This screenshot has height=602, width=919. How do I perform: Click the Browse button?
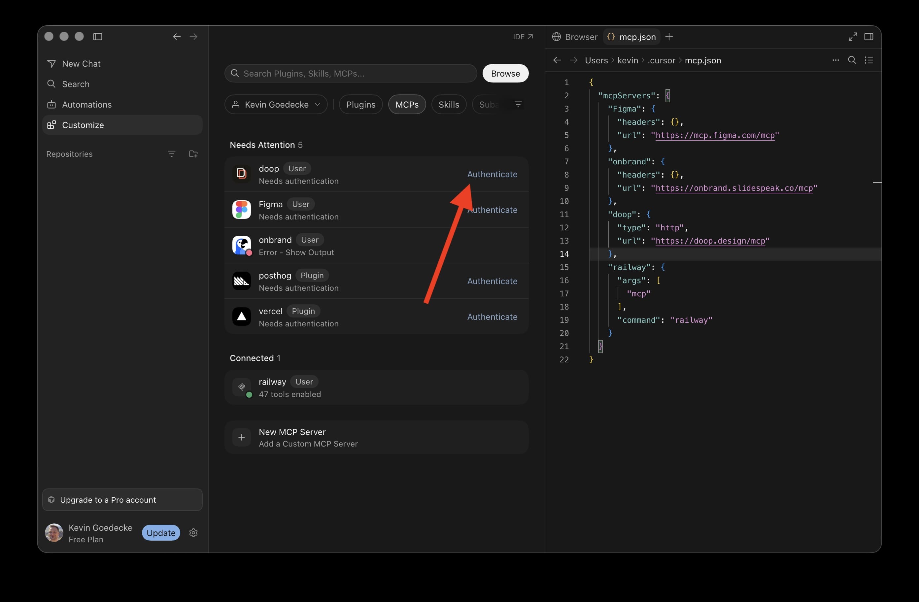pyautogui.click(x=505, y=73)
